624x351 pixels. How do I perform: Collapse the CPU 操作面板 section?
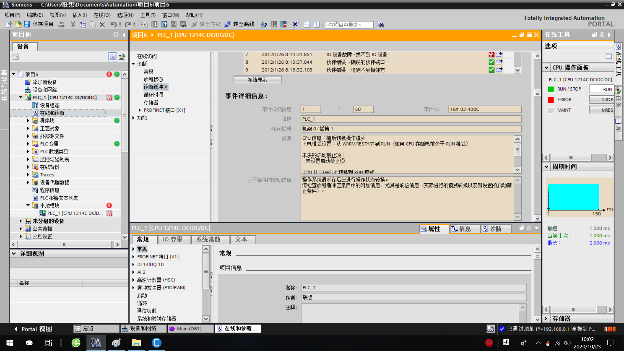pyautogui.click(x=546, y=68)
